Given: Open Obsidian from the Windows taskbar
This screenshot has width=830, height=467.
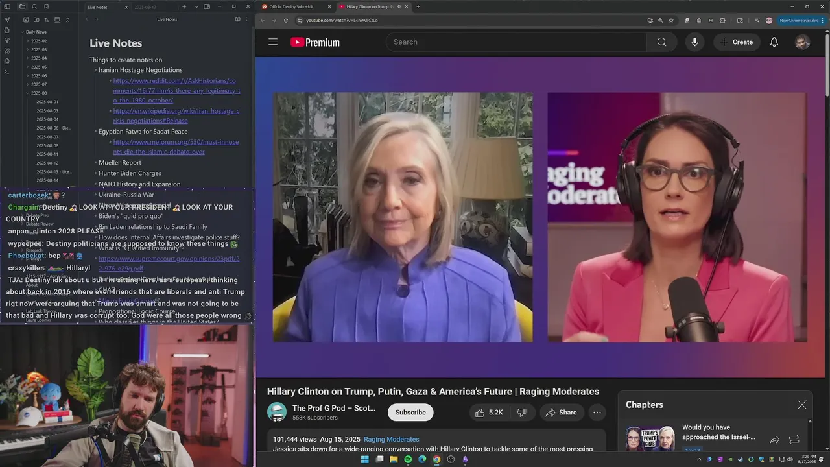Looking at the screenshot, I should point(465,460).
